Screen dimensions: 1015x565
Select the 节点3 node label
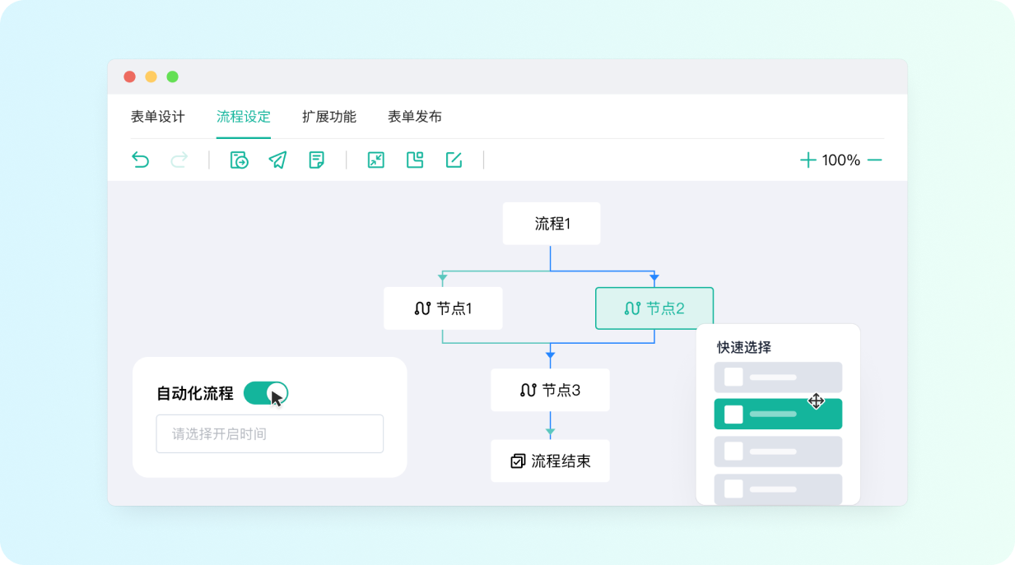click(x=561, y=390)
